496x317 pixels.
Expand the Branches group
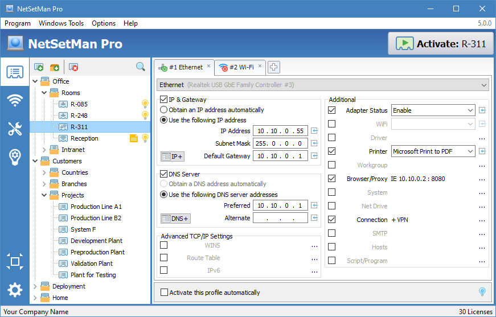pos(44,184)
